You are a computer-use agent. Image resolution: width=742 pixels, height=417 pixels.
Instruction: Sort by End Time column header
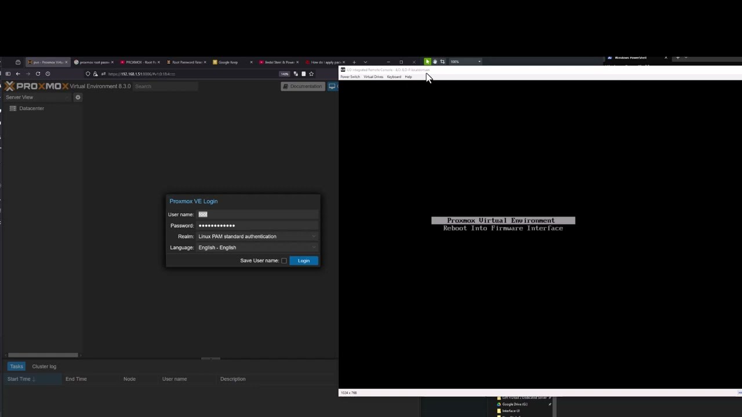point(90,379)
